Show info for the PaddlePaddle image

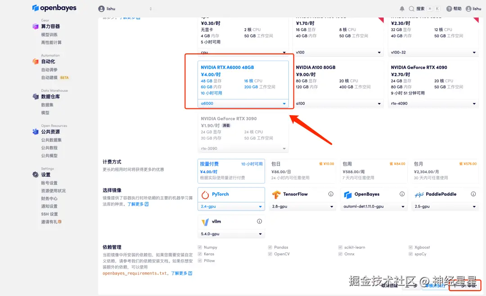coord(473,194)
